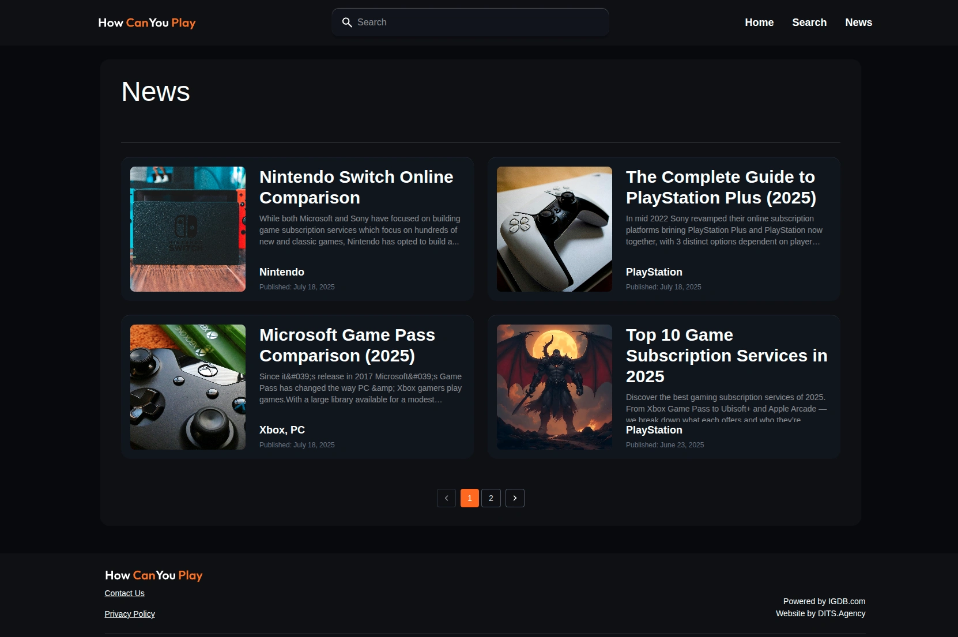Open Nintendo Switch Online Comparison article

point(356,187)
